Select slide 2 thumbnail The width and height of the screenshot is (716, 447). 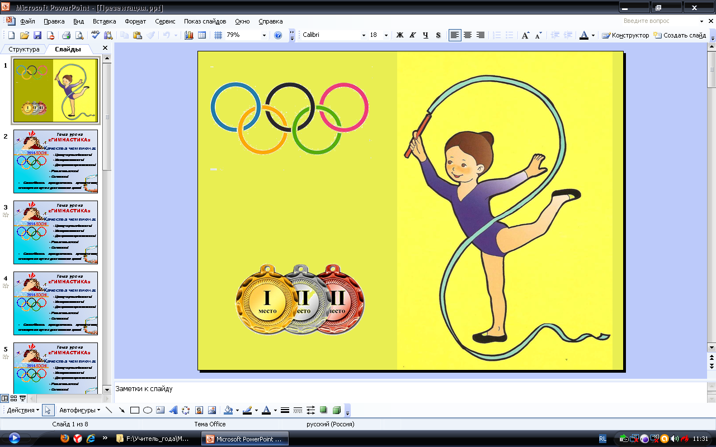click(55, 161)
